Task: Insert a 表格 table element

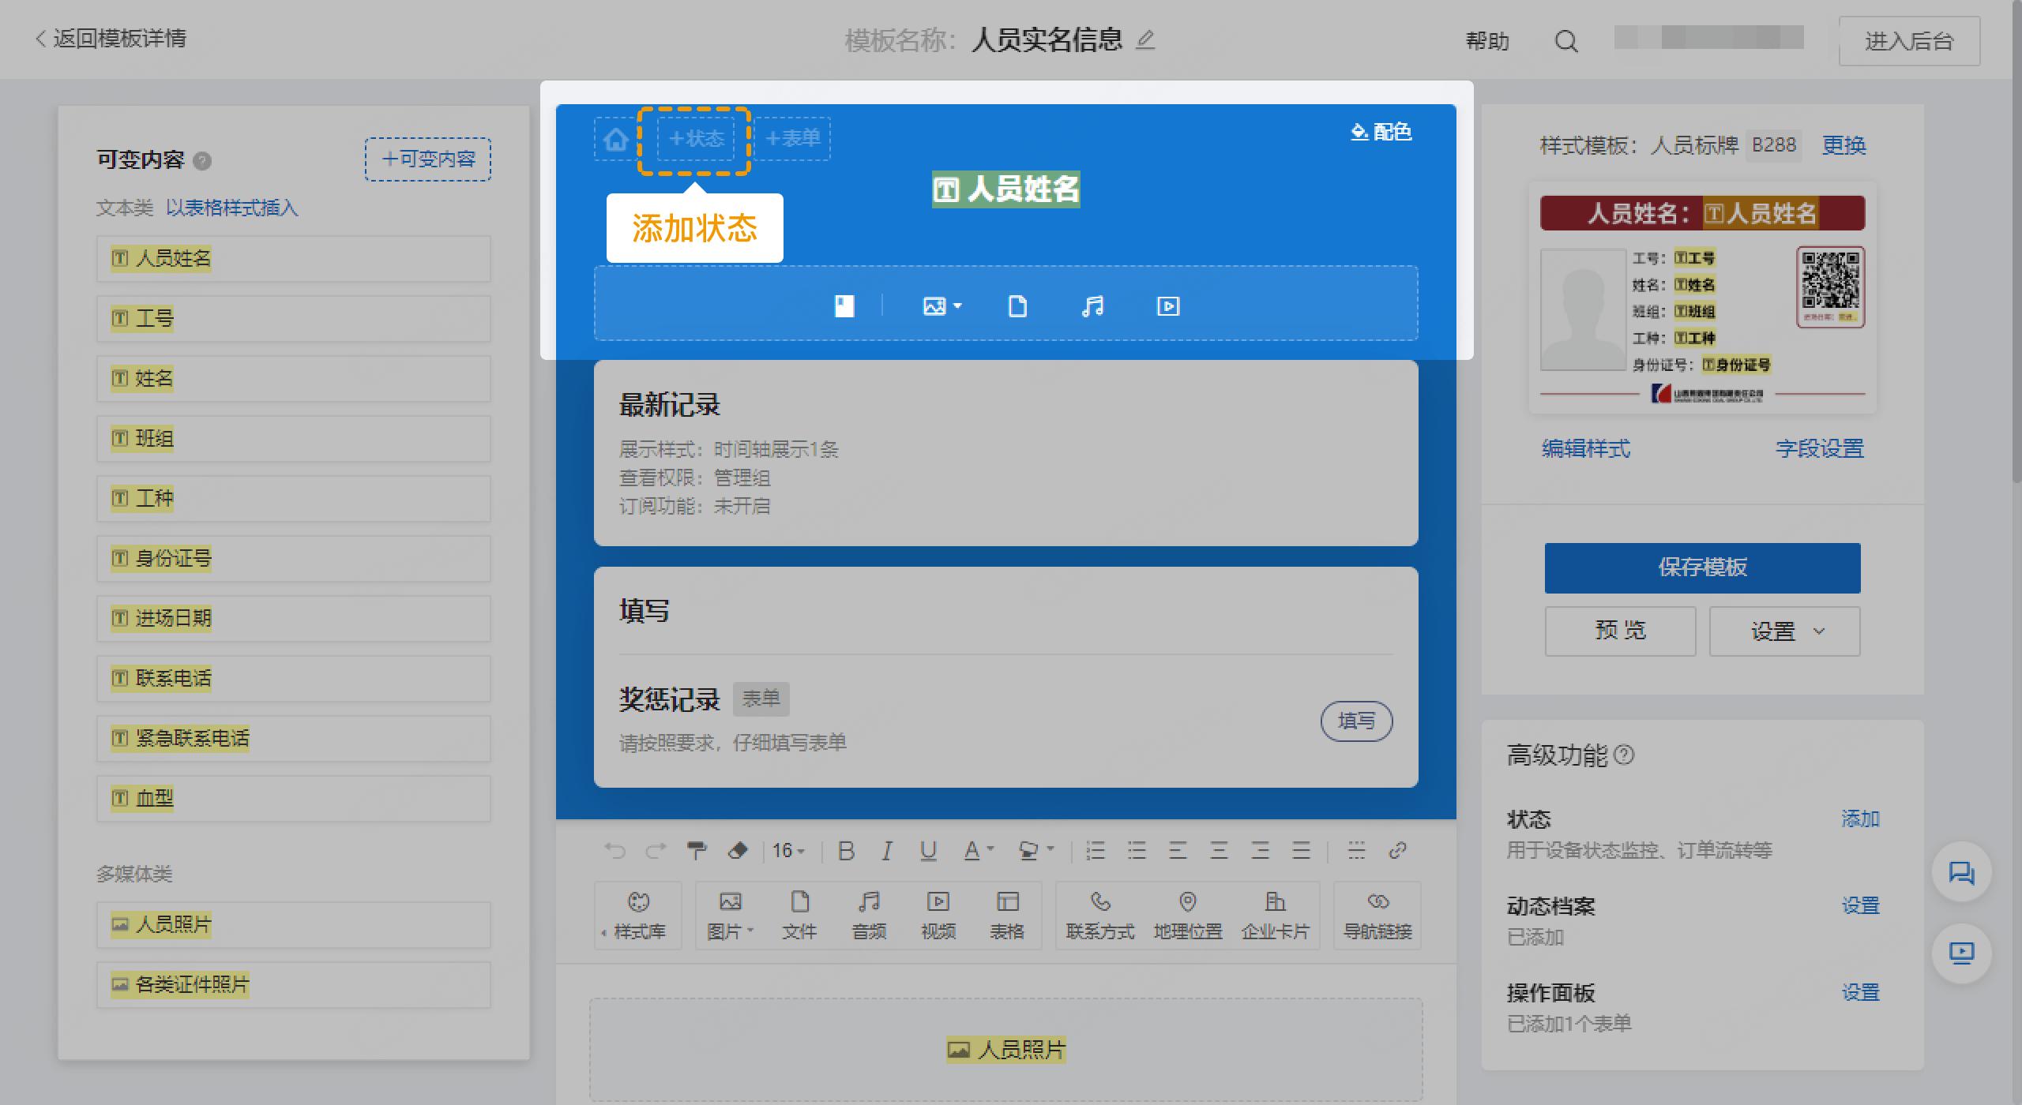Action: point(1008,916)
